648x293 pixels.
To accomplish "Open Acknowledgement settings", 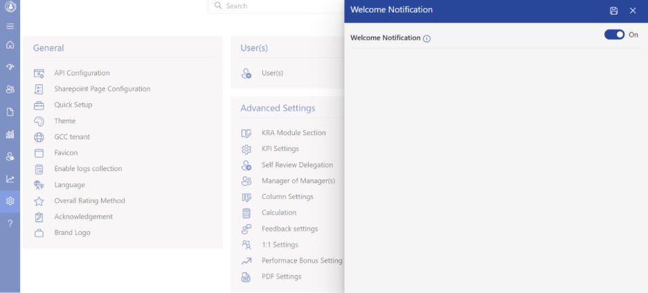I will (84, 217).
